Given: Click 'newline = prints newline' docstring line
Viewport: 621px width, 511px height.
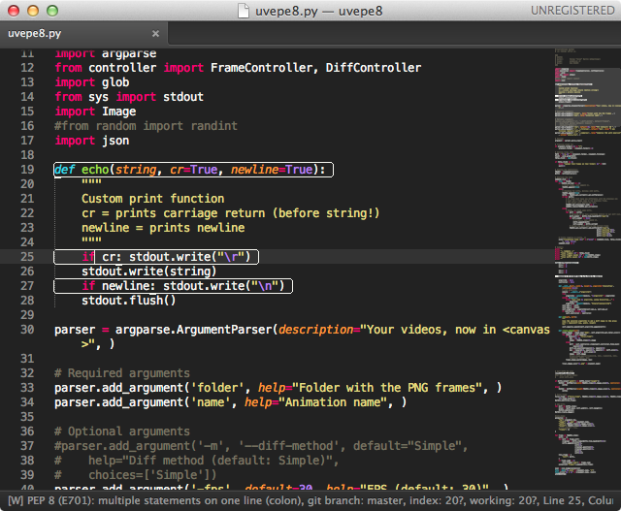Looking at the screenshot, I should coord(163,228).
